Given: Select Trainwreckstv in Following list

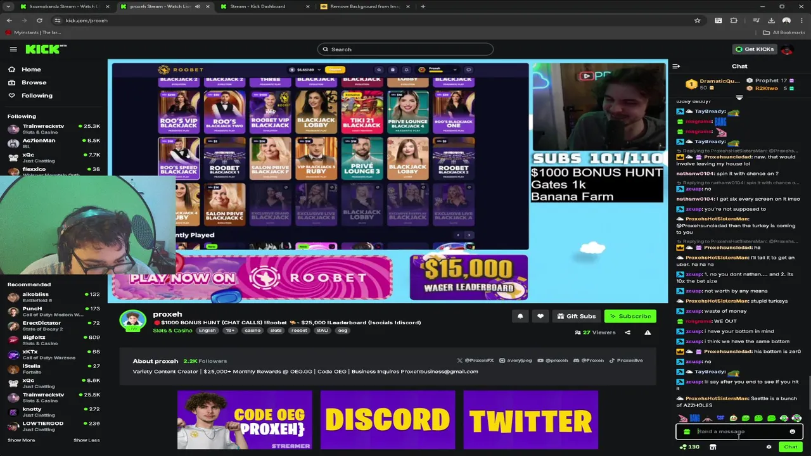Looking at the screenshot, I should click(54, 129).
